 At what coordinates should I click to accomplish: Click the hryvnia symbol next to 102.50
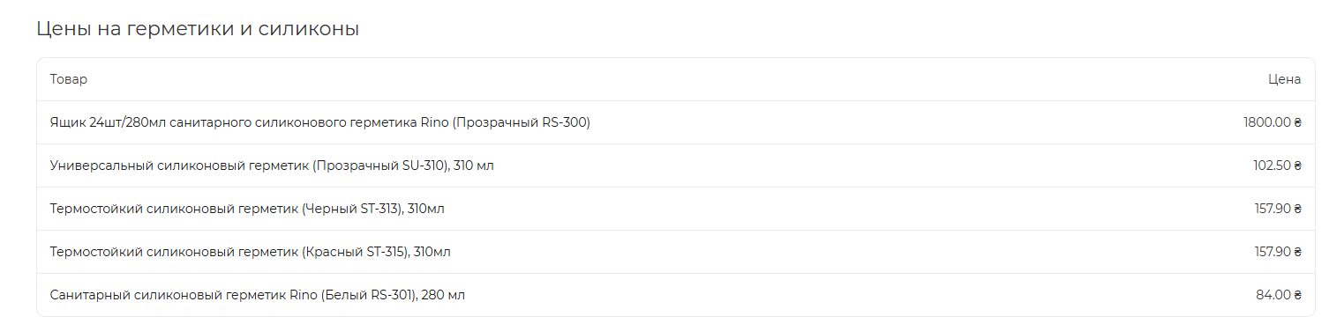pos(1297,166)
